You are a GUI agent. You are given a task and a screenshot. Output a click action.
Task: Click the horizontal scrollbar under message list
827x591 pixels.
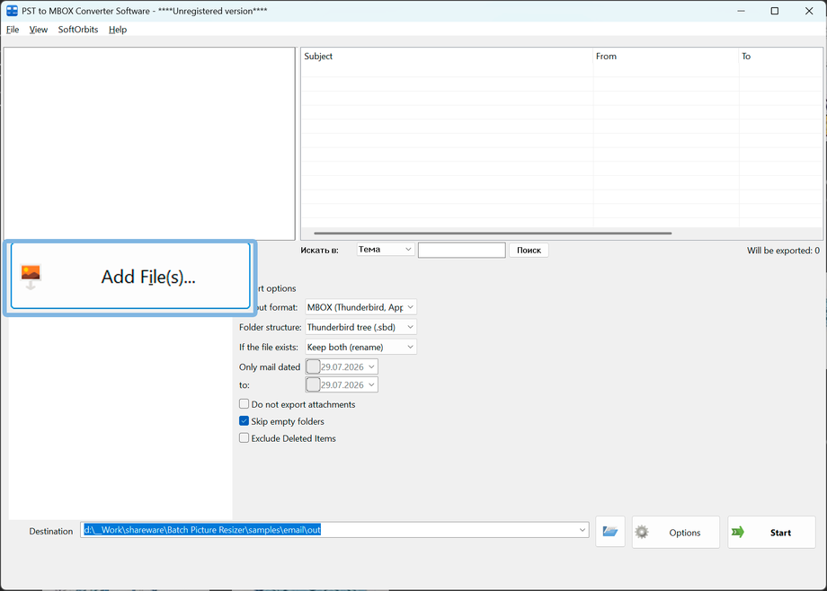click(x=492, y=233)
